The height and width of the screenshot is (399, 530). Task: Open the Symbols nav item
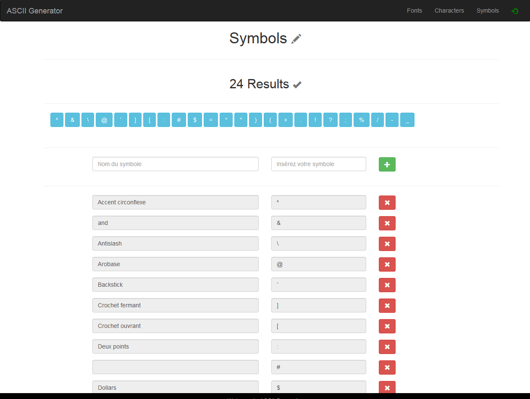click(488, 11)
